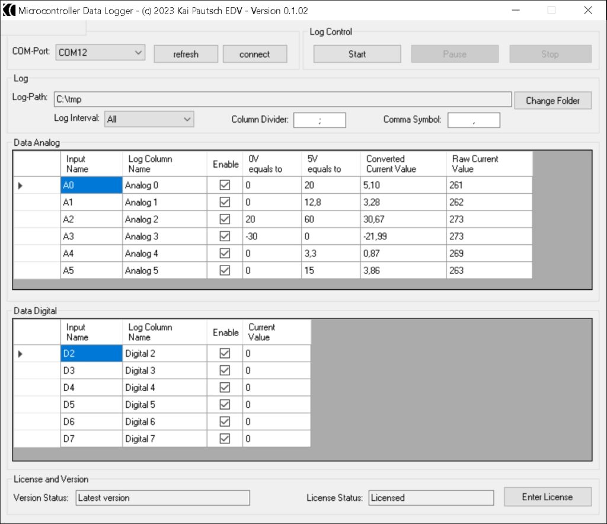The height and width of the screenshot is (524, 607).
Task: Click the 'Analog 3' log column name cell
Action: click(x=165, y=236)
